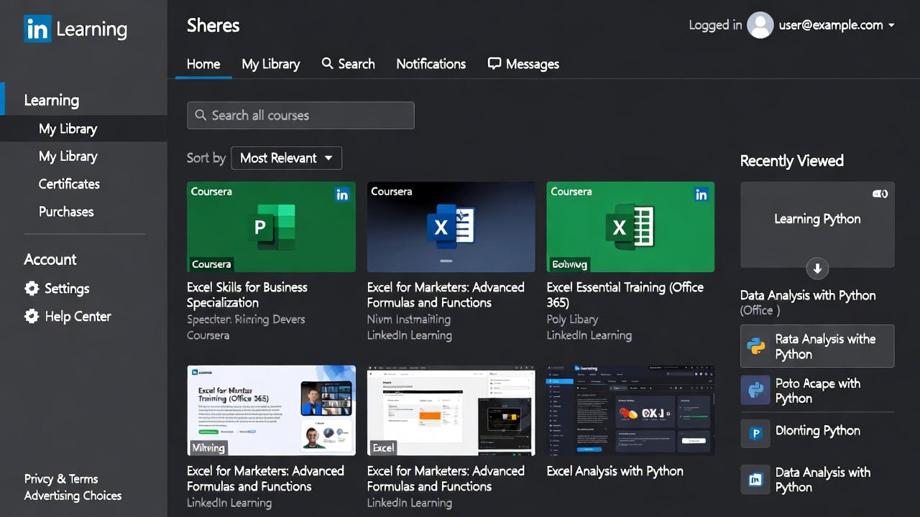The image size is (920, 517).
Task: Open the Most Relevant sort dropdown
Action: click(286, 158)
